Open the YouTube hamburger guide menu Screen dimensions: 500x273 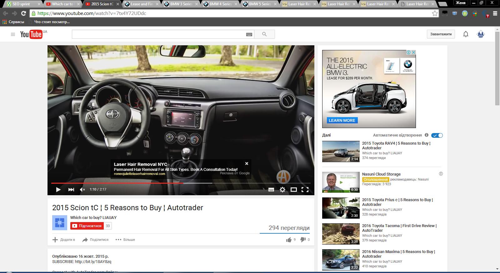[x=13, y=34]
